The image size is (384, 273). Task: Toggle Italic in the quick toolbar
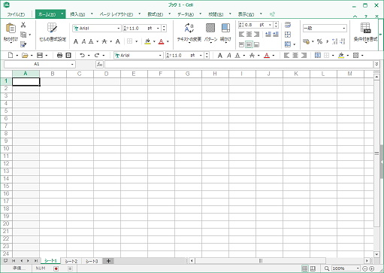coord(228,56)
